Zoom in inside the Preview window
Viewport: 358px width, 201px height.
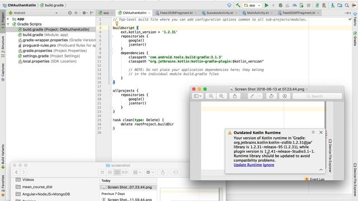[x=222, y=96]
